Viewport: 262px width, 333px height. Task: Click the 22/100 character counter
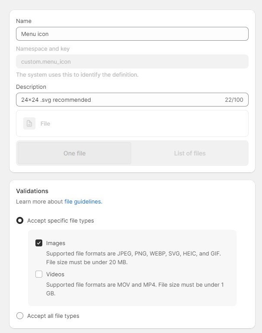(234, 100)
